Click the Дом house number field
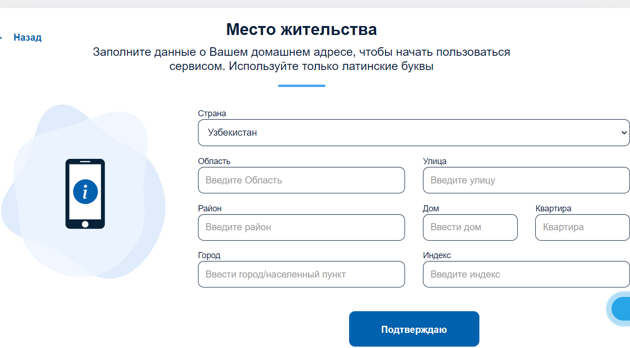Screen dimensions: 630x348 click(x=470, y=227)
